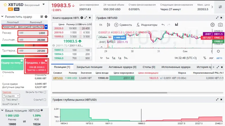This screenshot has width=225, height=126.
Task: Click the red sell take-profit button
Action: point(37,66)
